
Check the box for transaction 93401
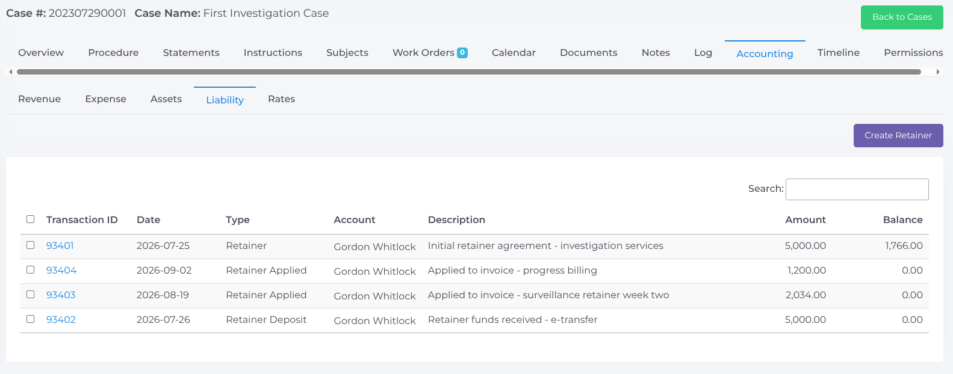click(31, 245)
